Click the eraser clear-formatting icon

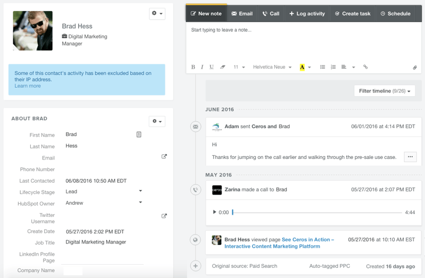click(x=223, y=68)
